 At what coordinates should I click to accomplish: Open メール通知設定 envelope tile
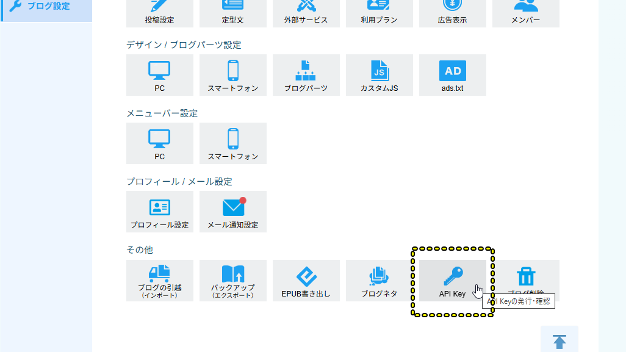232,212
